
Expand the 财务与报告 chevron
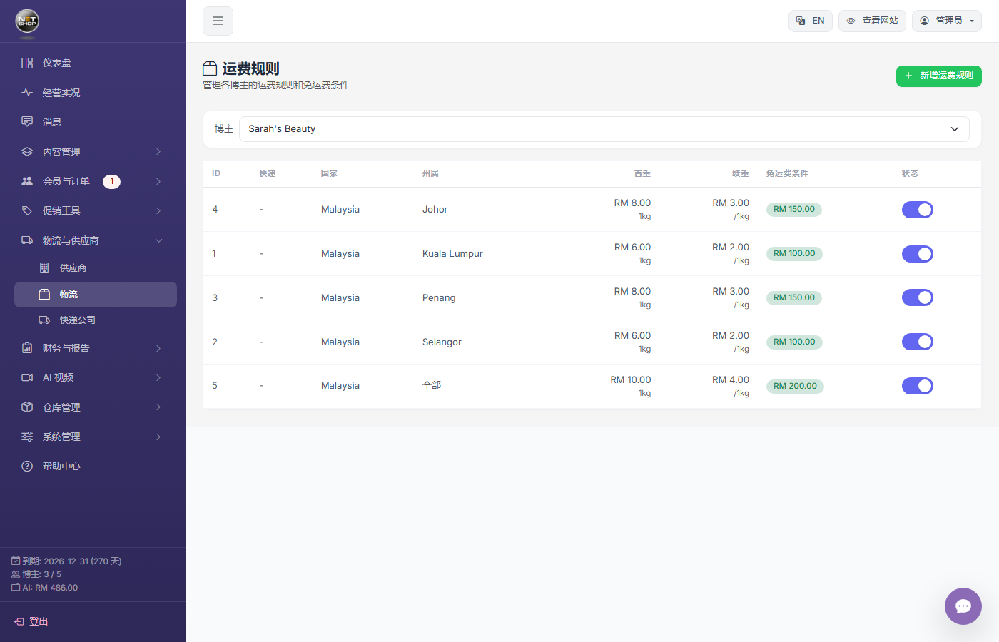click(158, 348)
